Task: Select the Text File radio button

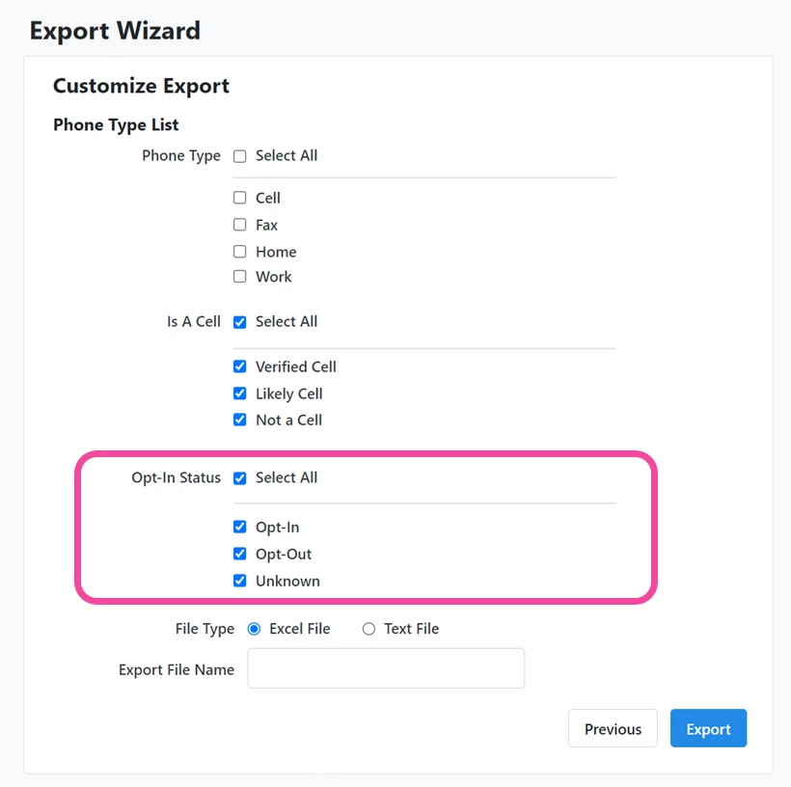Action: point(368,628)
